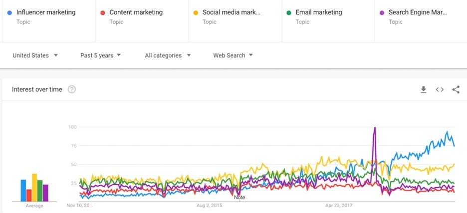Viewport: 467px width, 213px height.
Task: Click the blue Influencer marketing dot
Action: 9,12
